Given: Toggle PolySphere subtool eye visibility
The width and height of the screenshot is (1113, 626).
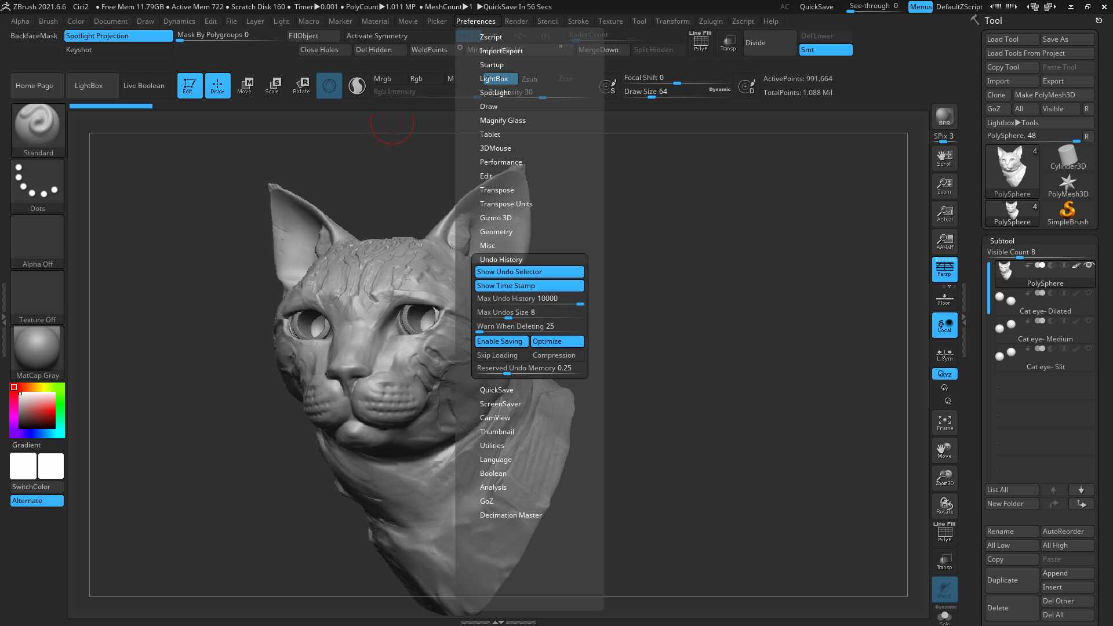Looking at the screenshot, I should (x=1089, y=265).
